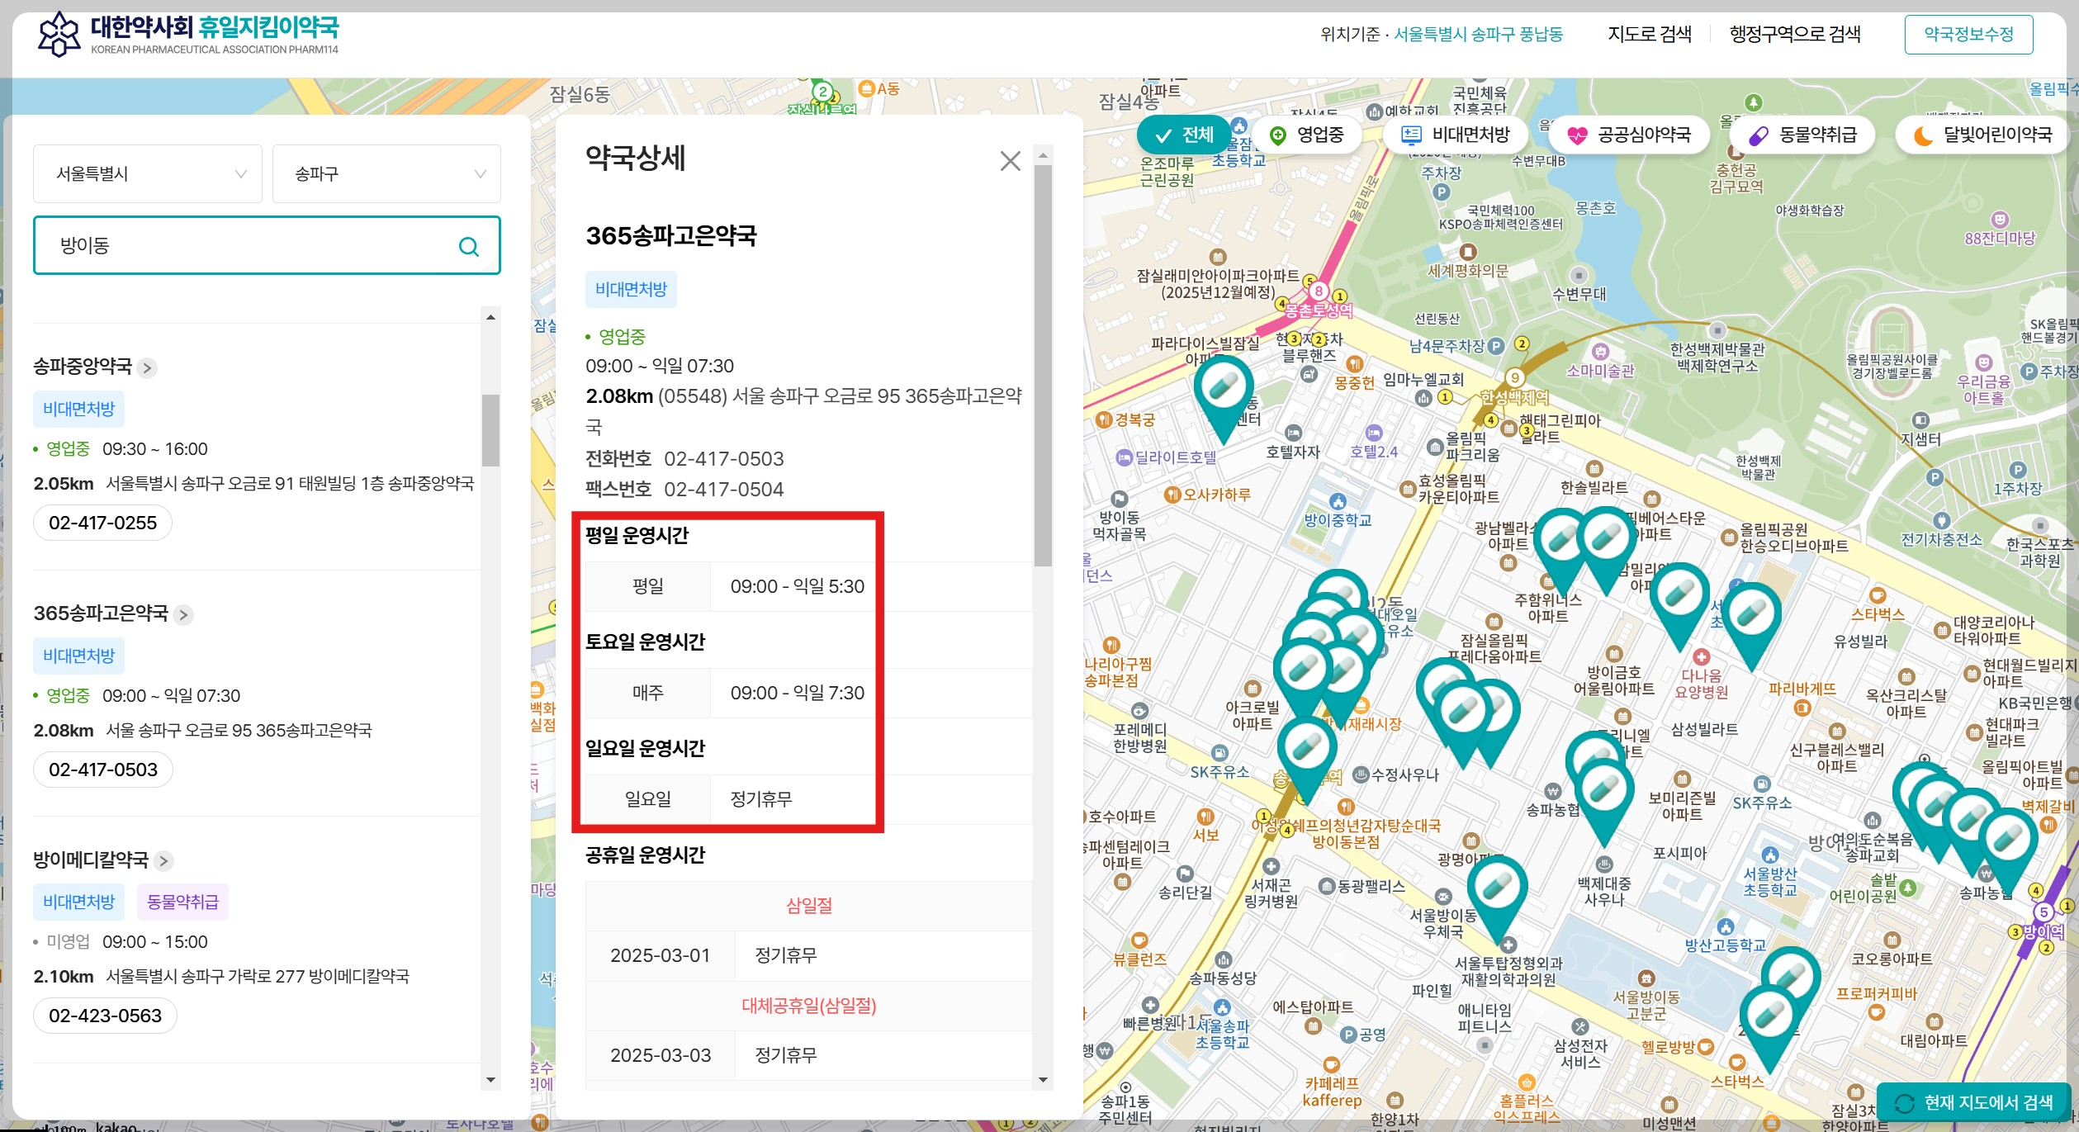2079x1132 pixels.
Task: Select the 달빛어린이약국 moon icon filter
Action: coord(1925,134)
